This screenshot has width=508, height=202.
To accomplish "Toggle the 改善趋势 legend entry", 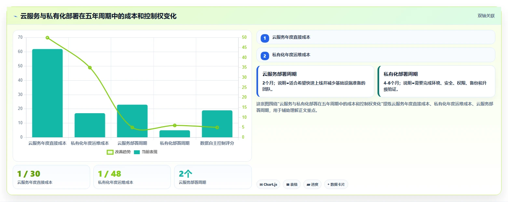I will tap(119, 152).
